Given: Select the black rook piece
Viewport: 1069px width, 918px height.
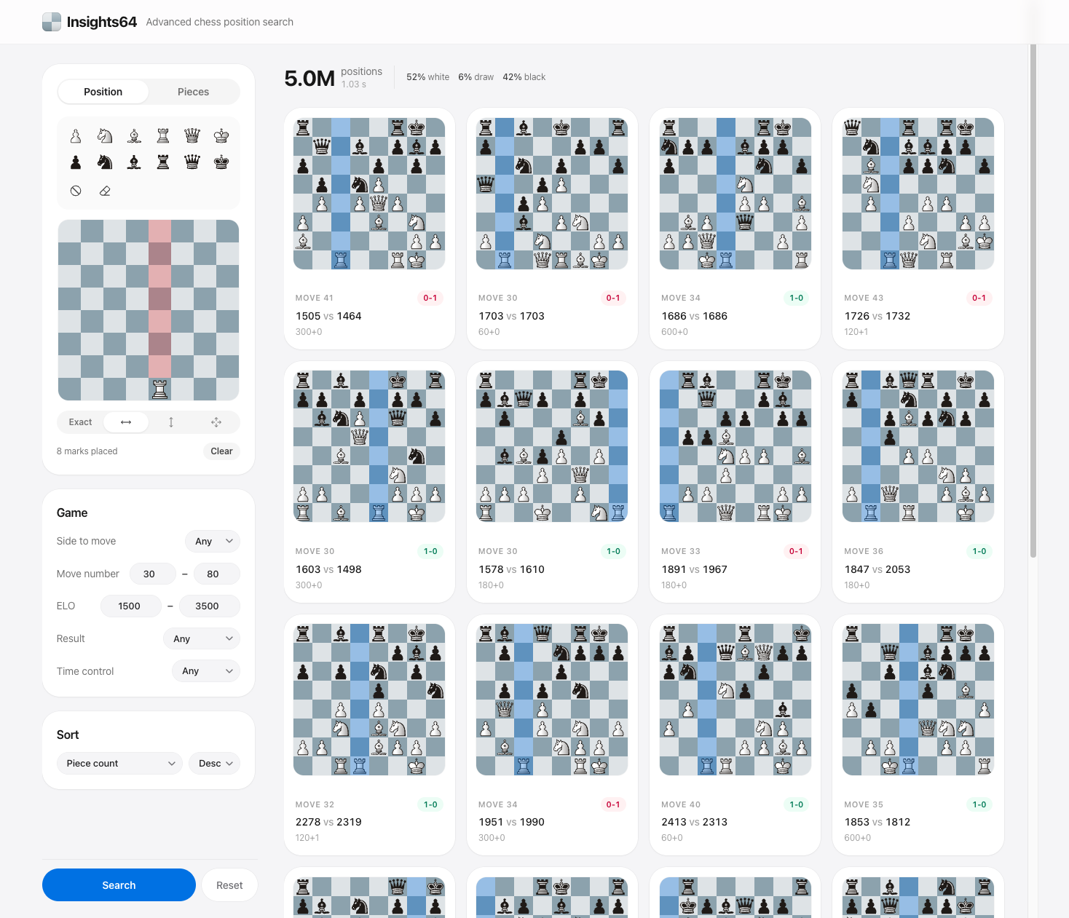Looking at the screenshot, I should [x=163, y=162].
